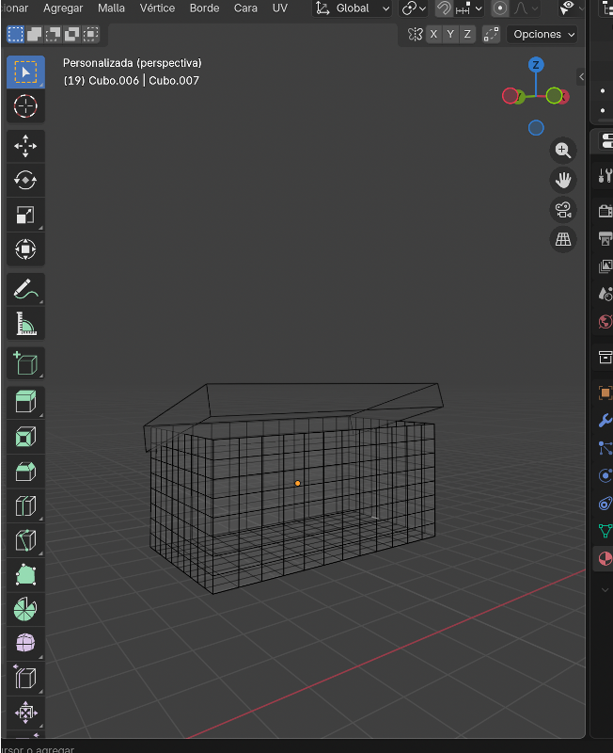
Task: Expand the Opciones dropdown
Action: 543,34
